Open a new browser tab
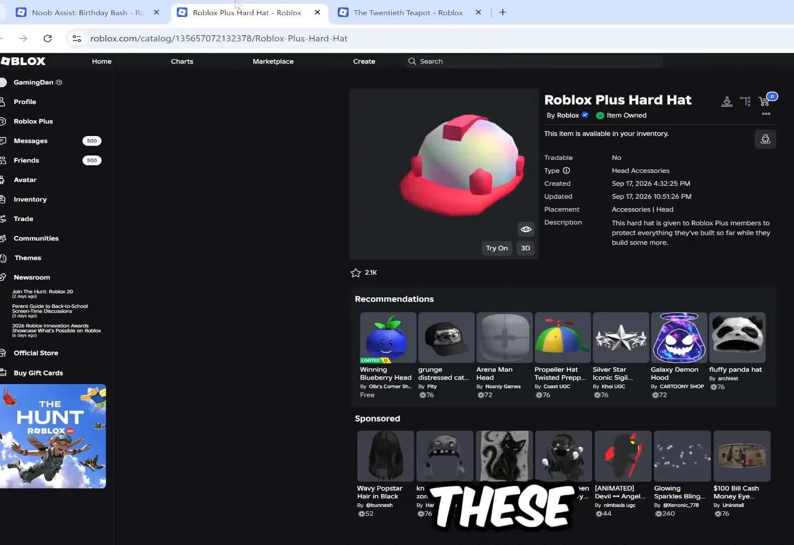This screenshot has width=794, height=545. 503,12
